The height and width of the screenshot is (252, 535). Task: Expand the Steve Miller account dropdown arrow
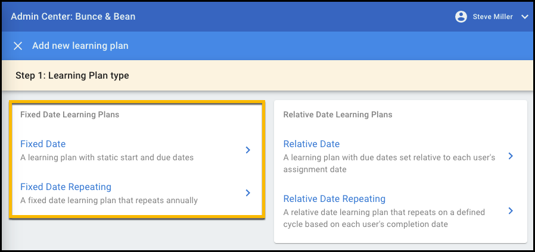tap(524, 17)
